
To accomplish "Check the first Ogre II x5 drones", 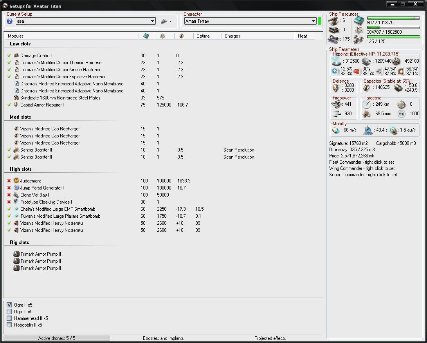I will click(x=9, y=305).
